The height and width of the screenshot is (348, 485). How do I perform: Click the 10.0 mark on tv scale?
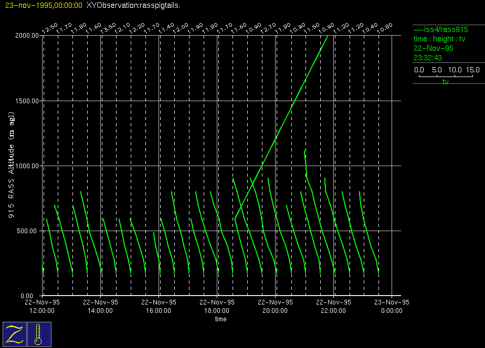point(455,70)
